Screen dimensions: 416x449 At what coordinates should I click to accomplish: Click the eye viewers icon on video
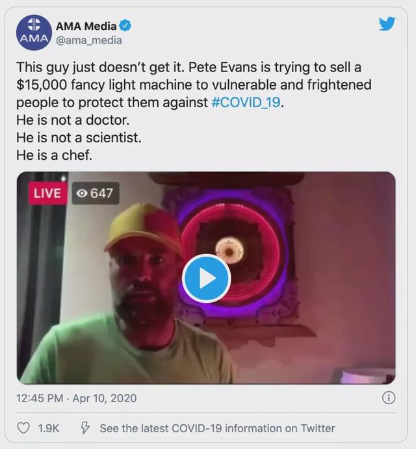83,193
